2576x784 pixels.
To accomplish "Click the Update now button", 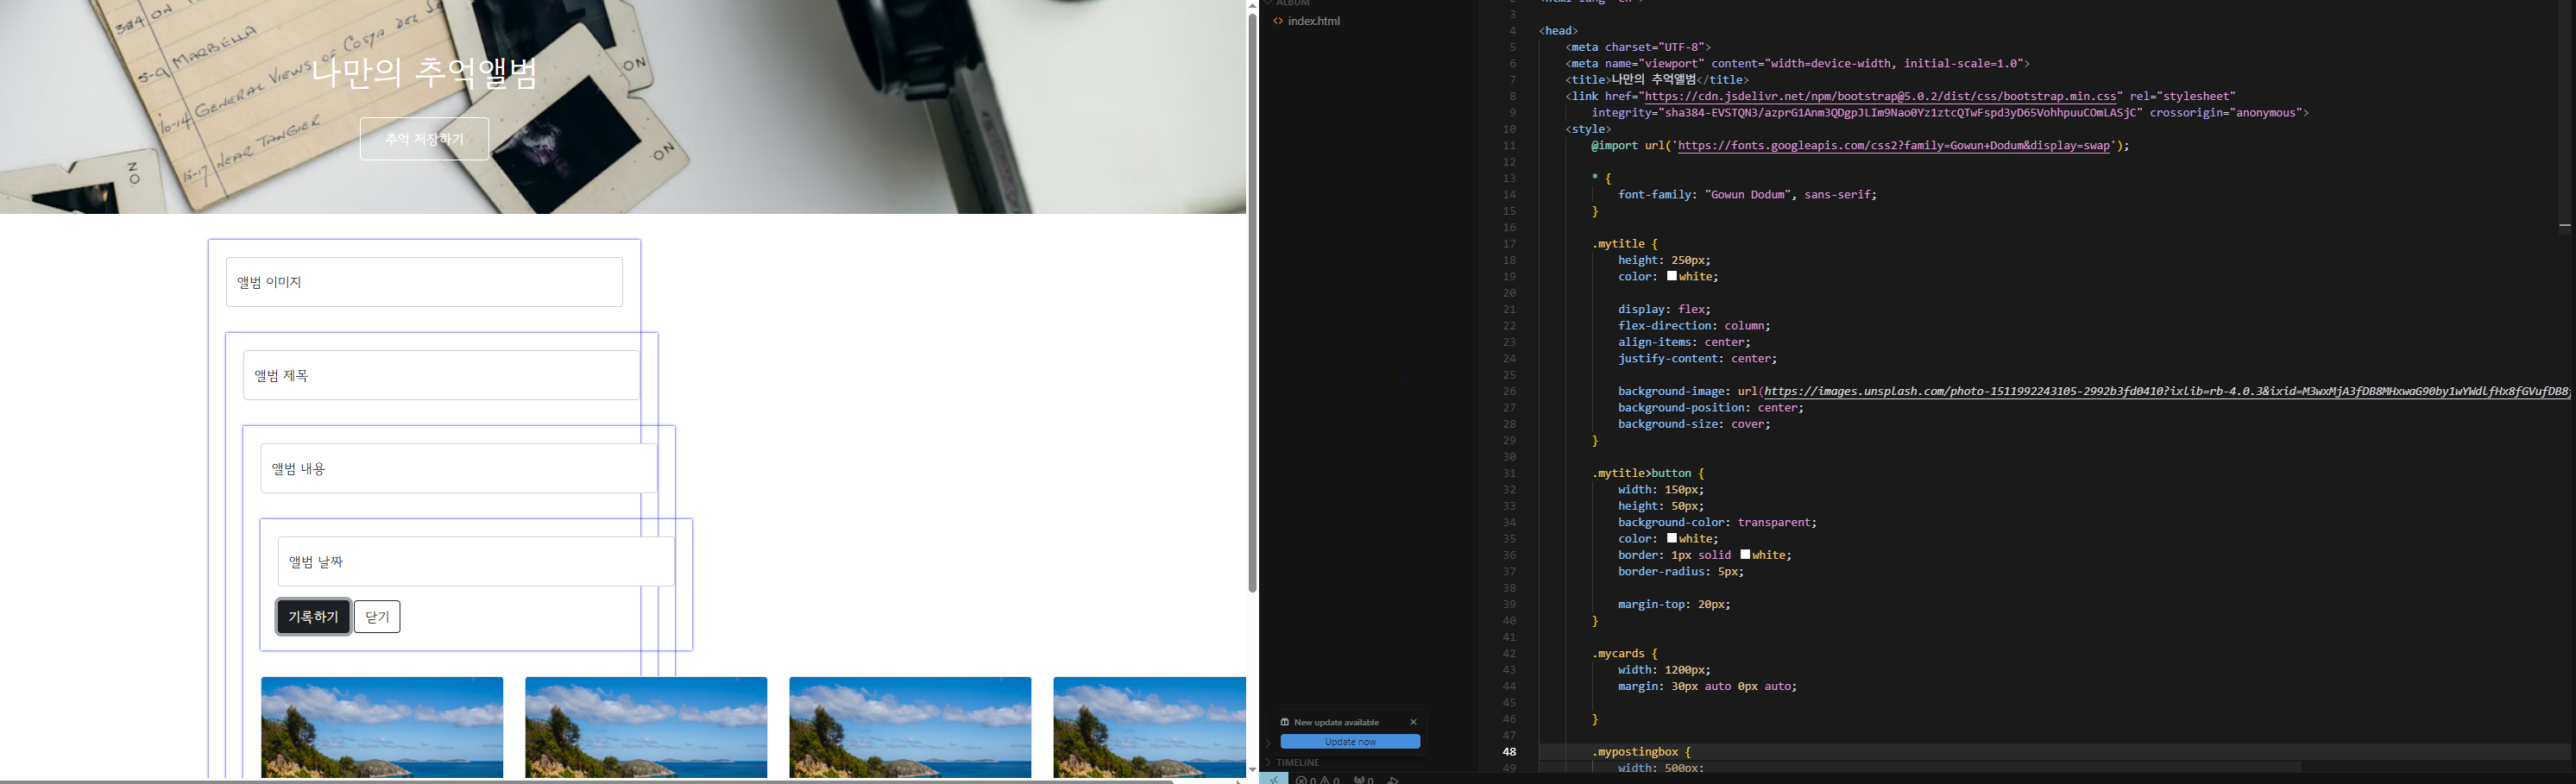I will pyautogui.click(x=1350, y=742).
